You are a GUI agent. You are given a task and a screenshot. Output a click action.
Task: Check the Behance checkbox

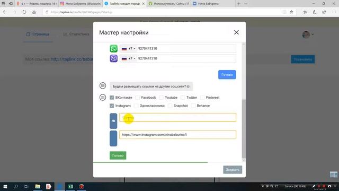pos(193,106)
